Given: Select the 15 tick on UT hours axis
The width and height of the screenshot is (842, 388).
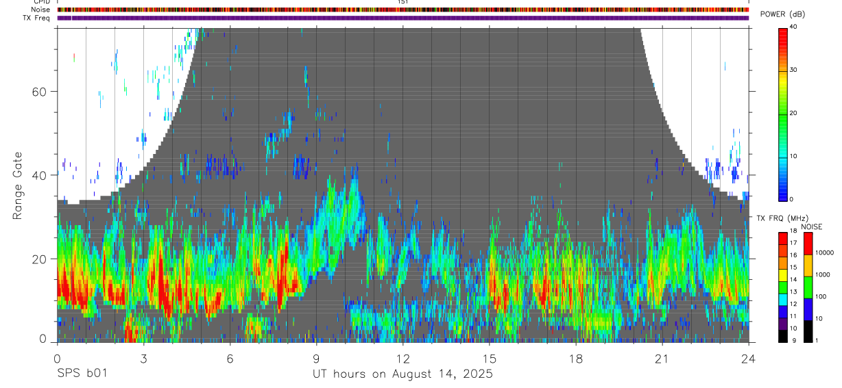Looking at the screenshot, I should pos(490,358).
